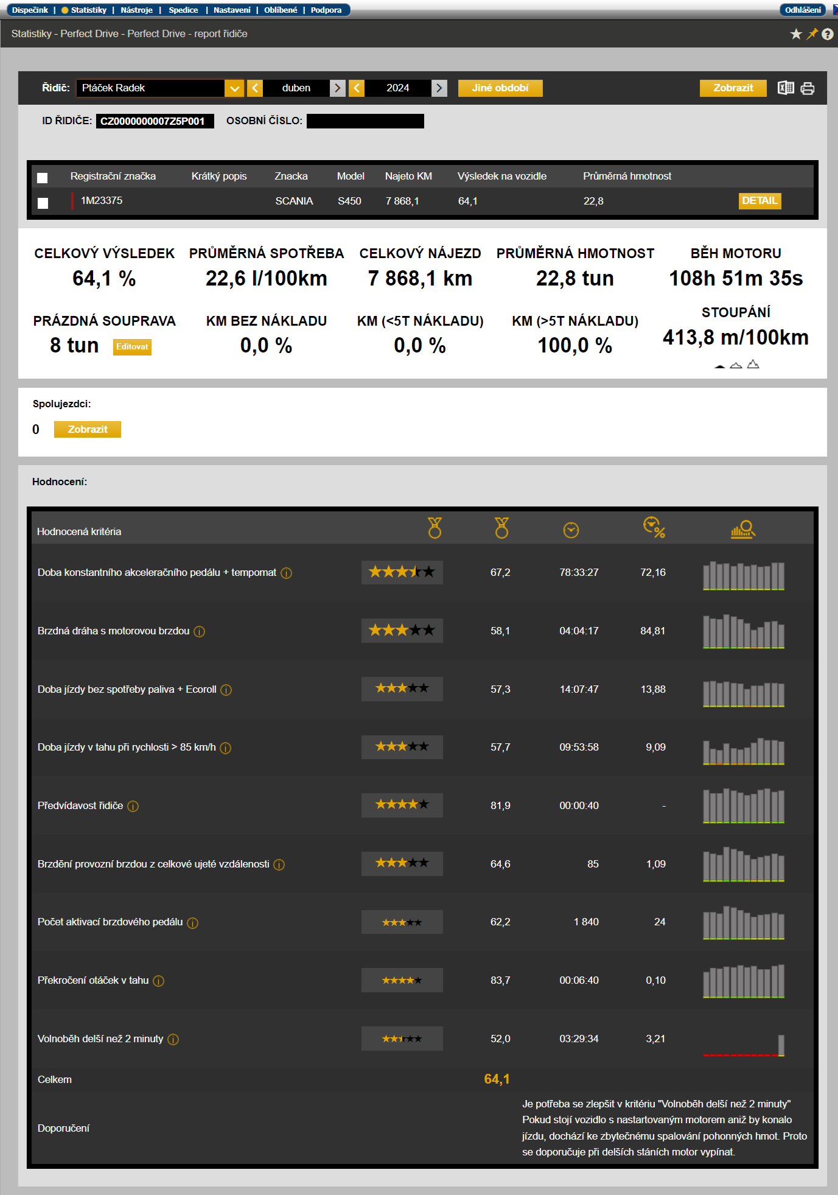Go to previous year before 2024

click(357, 88)
